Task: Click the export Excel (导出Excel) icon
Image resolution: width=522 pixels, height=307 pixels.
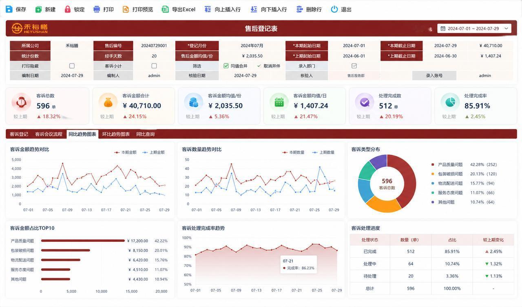Action: click(x=165, y=9)
